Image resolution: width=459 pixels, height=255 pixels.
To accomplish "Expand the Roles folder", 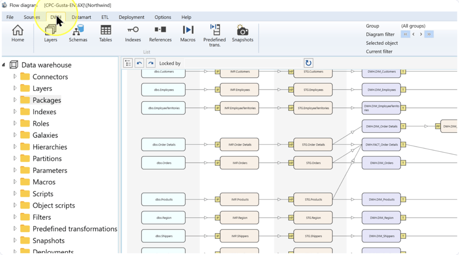I will coord(15,123).
